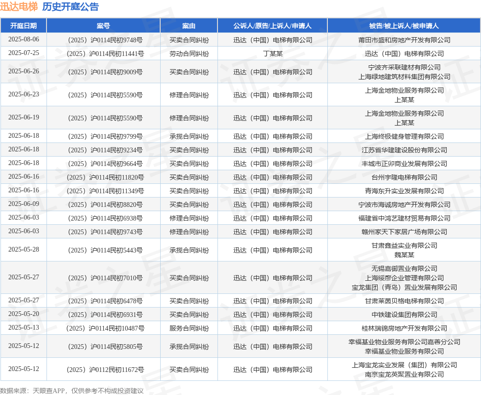Click case number 沪0114民初10487号
This screenshot has height=395, width=481.
pyautogui.click(x=116, y=328)
